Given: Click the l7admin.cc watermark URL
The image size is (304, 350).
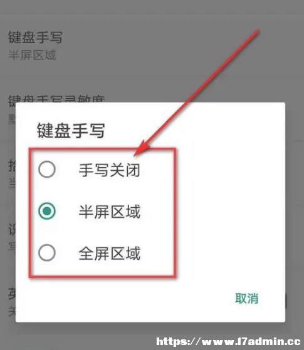Looking at the screenshot, I should (228, 341).
